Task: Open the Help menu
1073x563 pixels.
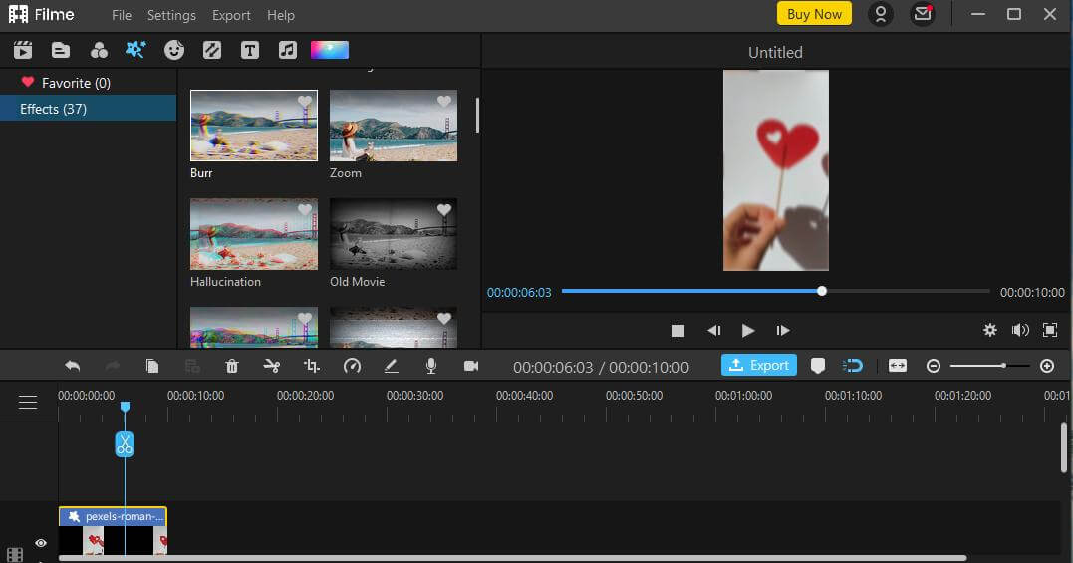Action: 281,15
